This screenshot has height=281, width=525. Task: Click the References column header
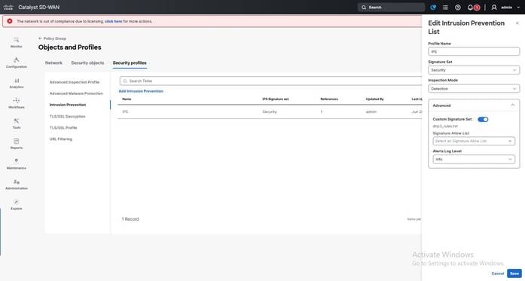[329, 99]
